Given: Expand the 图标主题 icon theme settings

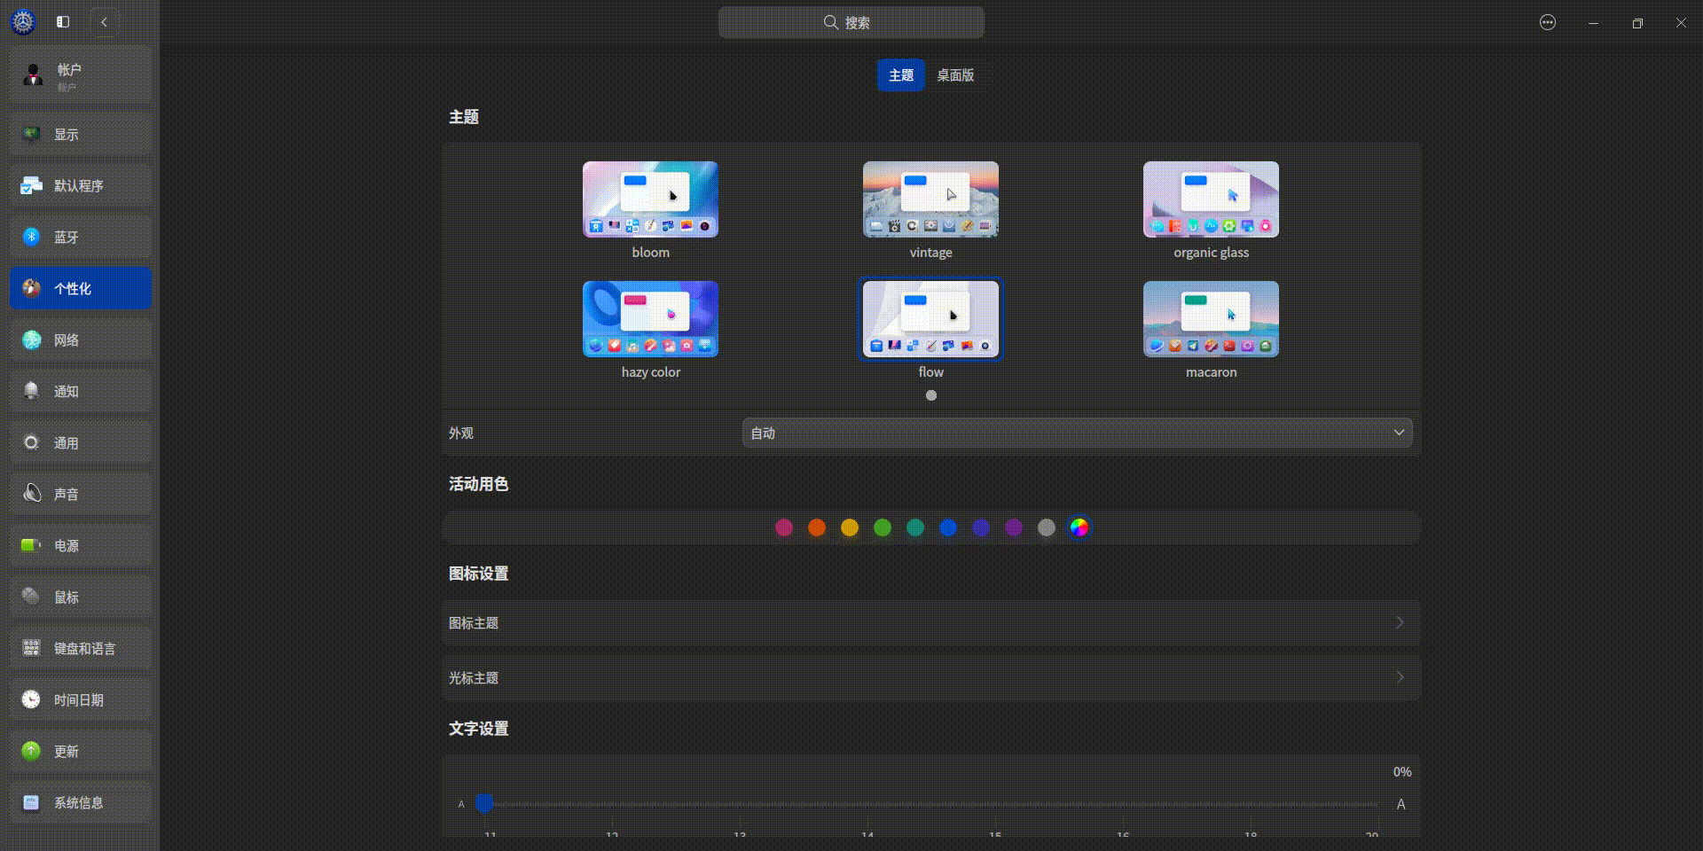Looking at the screenshot, I should pyautogui.click(x=930, y=623).
